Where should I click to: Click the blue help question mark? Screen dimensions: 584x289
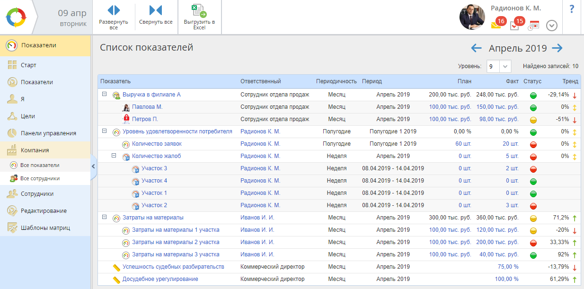coord(572,9)
